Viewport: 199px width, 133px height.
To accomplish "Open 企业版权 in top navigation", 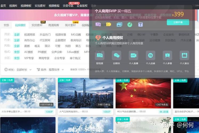I will click(x=82, y=6).
